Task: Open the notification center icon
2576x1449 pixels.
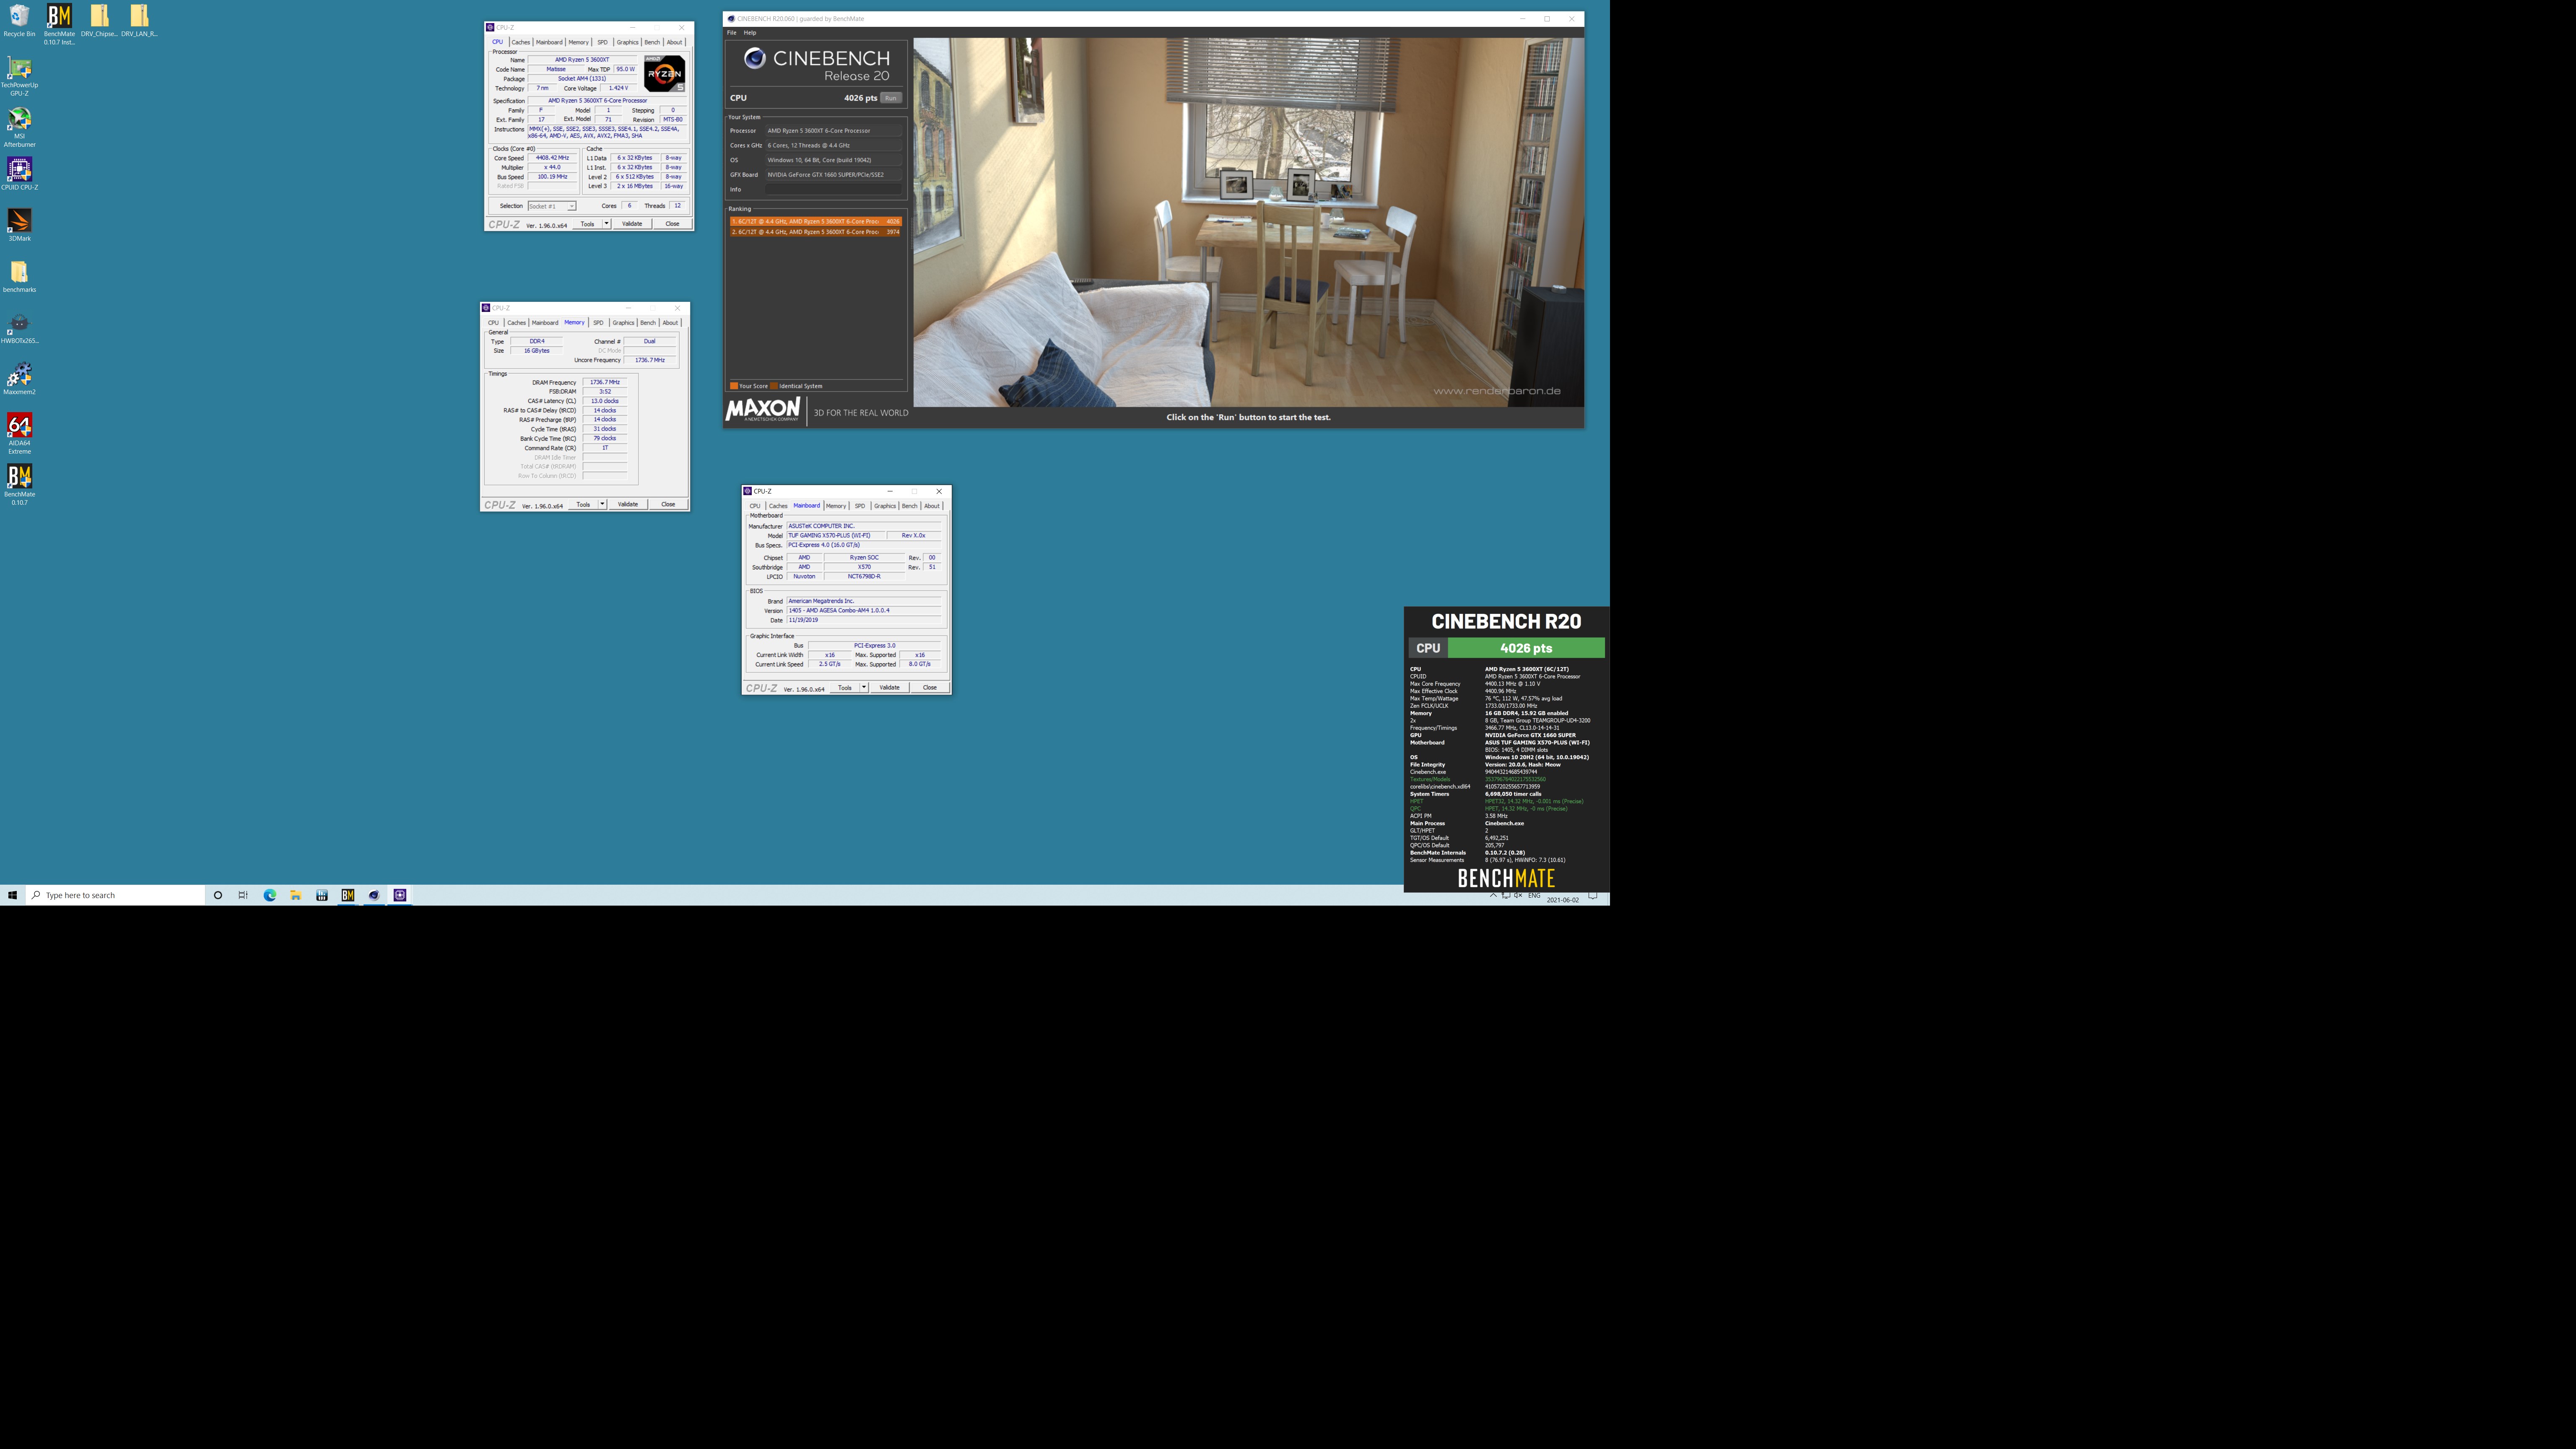Action: [x=1593, y=895]
